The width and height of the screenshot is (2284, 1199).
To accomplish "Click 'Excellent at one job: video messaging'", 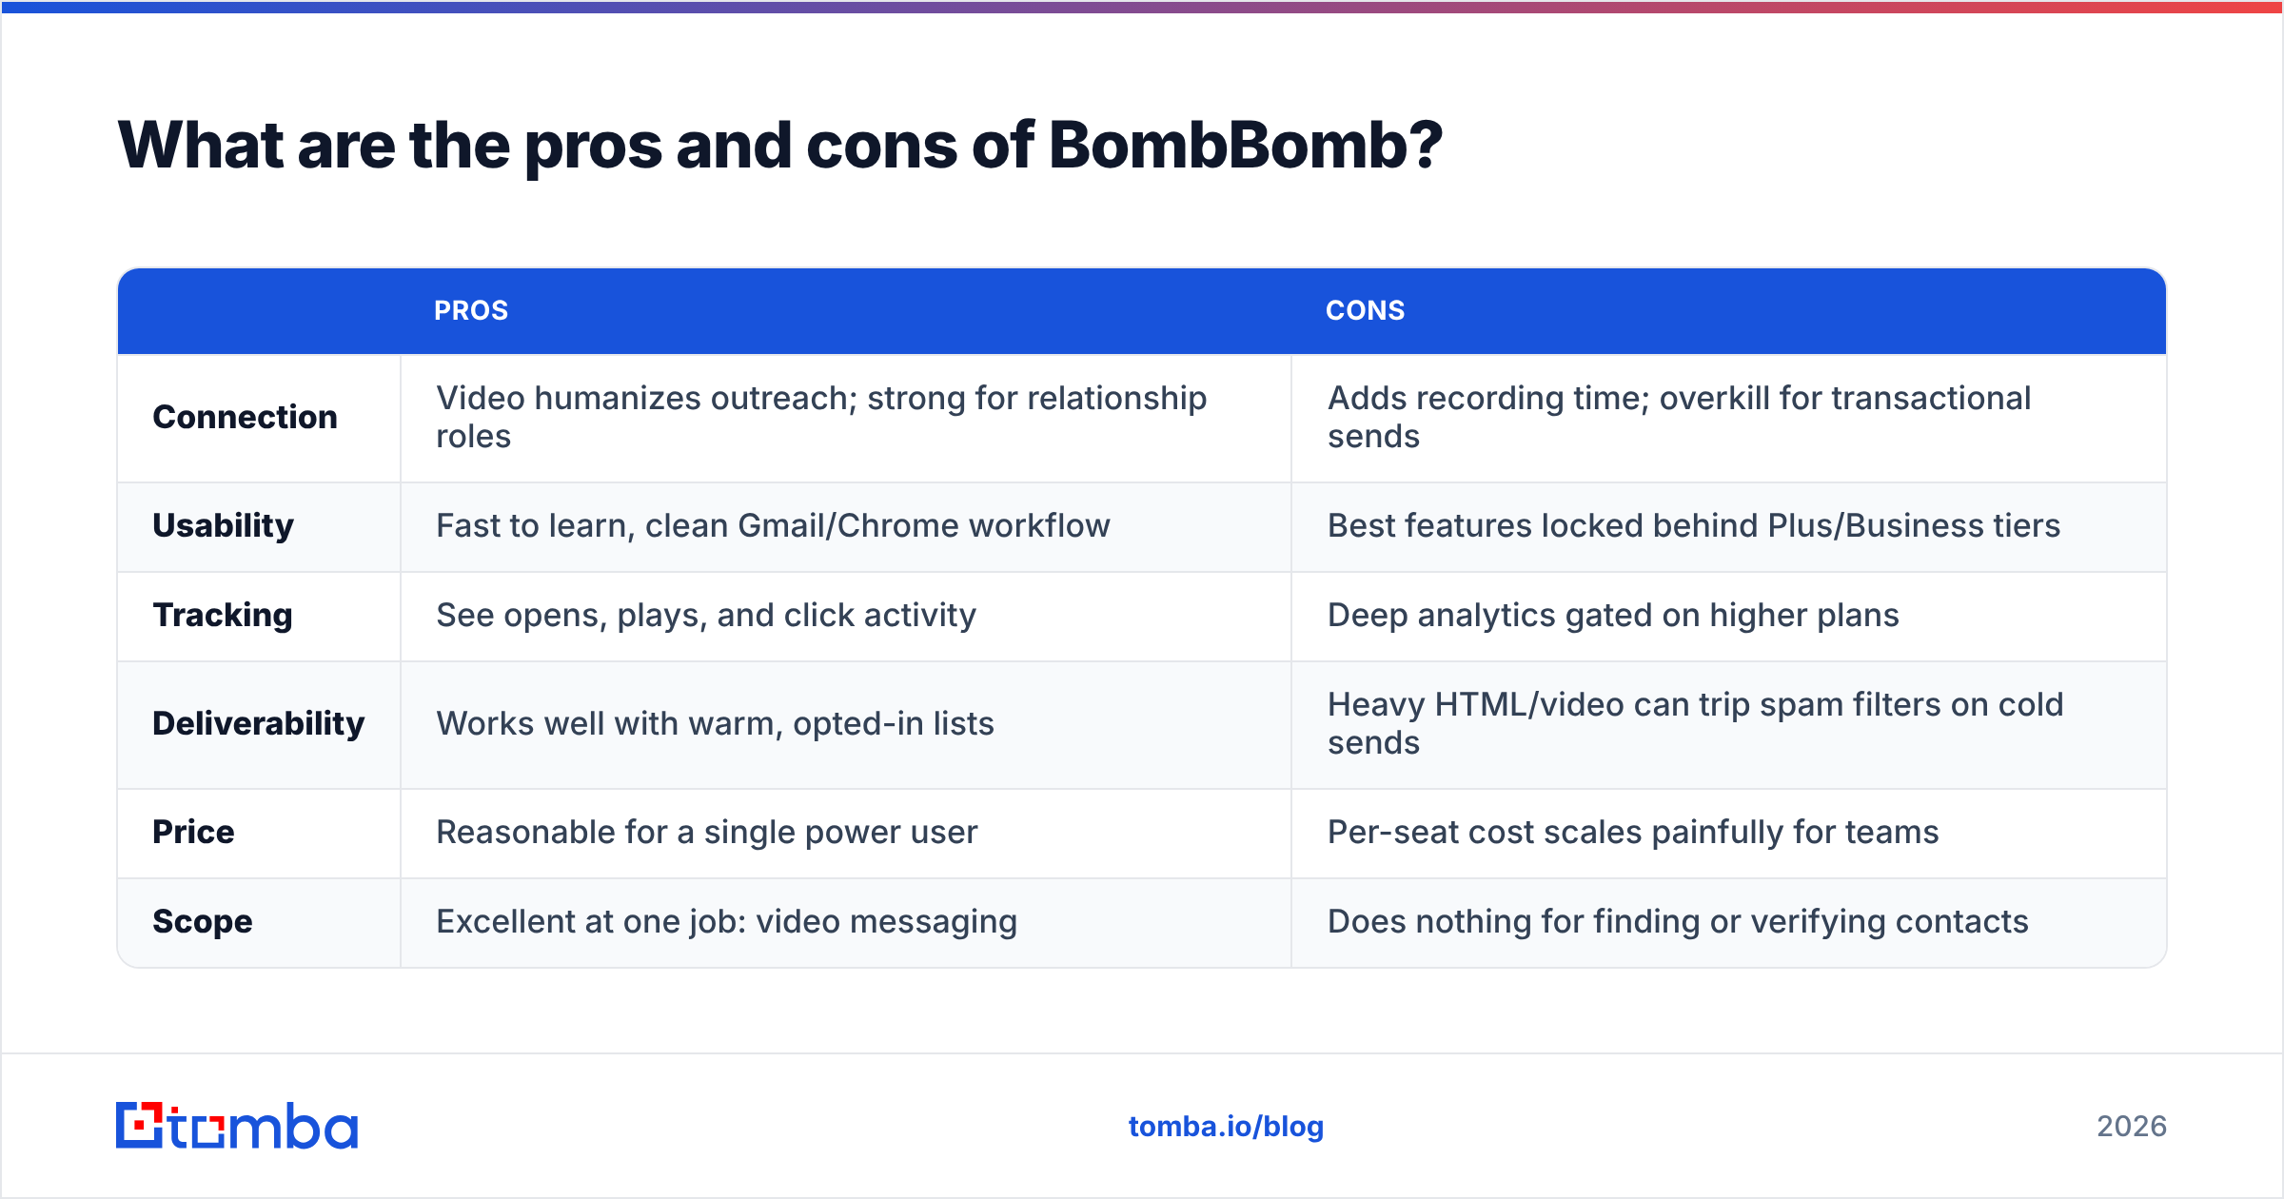I will tap(726, 921).
